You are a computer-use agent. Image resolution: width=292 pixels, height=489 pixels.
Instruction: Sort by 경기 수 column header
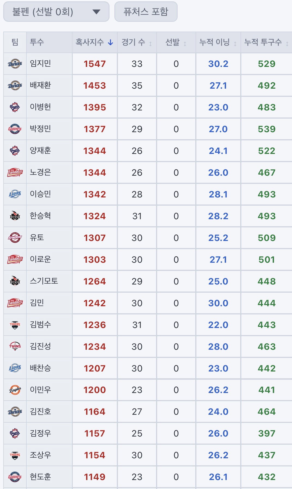137,42
